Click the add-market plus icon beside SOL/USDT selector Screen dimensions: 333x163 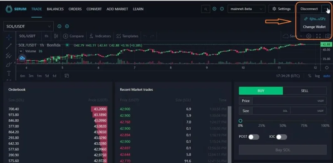click(67, 26)
